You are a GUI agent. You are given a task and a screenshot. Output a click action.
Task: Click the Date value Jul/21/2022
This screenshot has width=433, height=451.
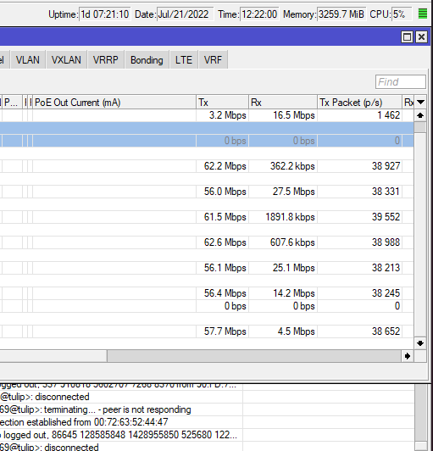[186, 14]
